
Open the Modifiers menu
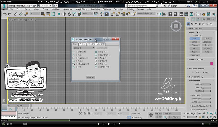(56, 9)
